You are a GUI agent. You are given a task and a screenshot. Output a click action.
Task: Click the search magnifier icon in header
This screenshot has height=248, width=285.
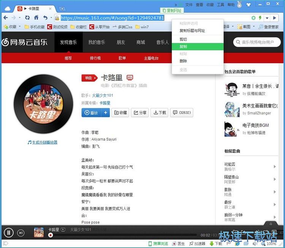238,42
